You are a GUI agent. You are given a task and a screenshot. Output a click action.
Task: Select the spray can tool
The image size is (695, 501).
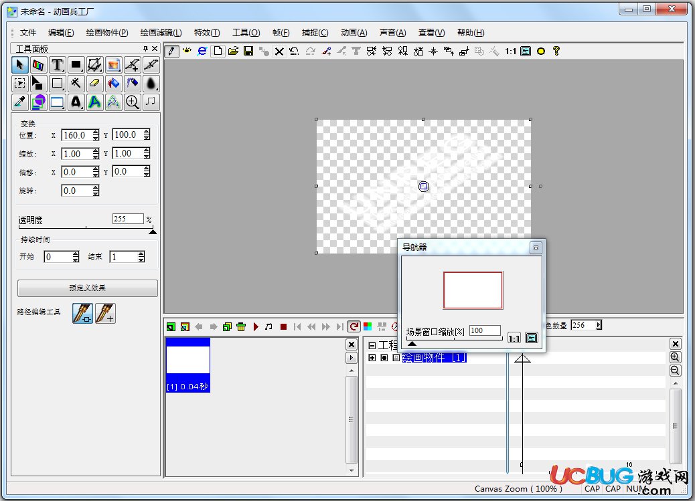[133, 84]
